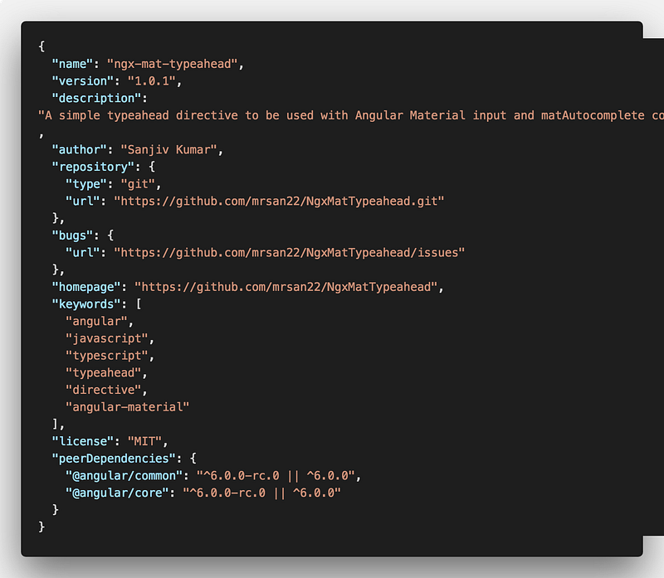
Task: Click the GitHub repository git URL string
Action: pyautogui.click(x=279, y=201)
